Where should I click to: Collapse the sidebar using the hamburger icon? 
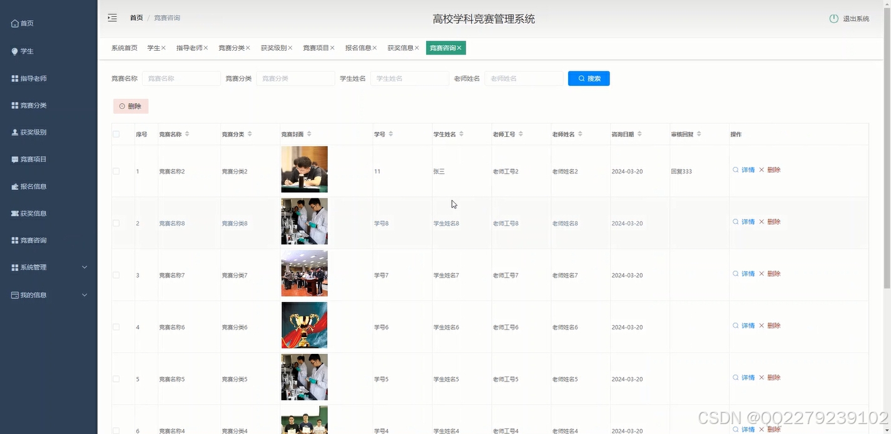coord(112,18)
